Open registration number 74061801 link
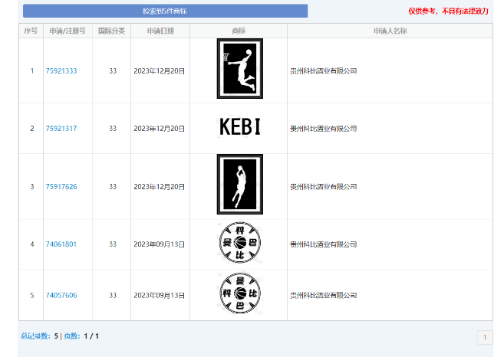This screenshot has height=357, width=504. point(61,244)
